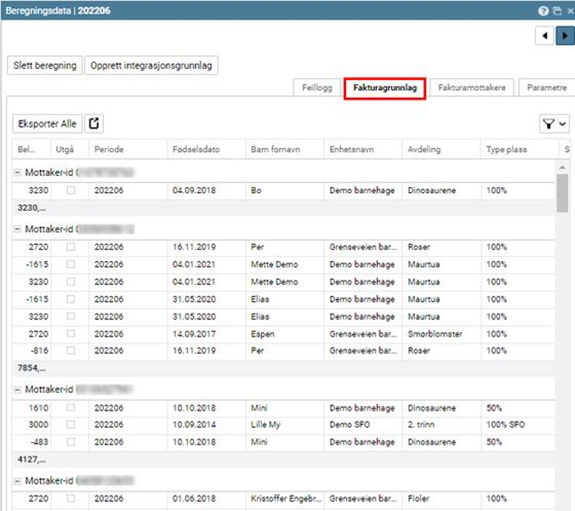Click the Slett beregning button

[45, 66]
